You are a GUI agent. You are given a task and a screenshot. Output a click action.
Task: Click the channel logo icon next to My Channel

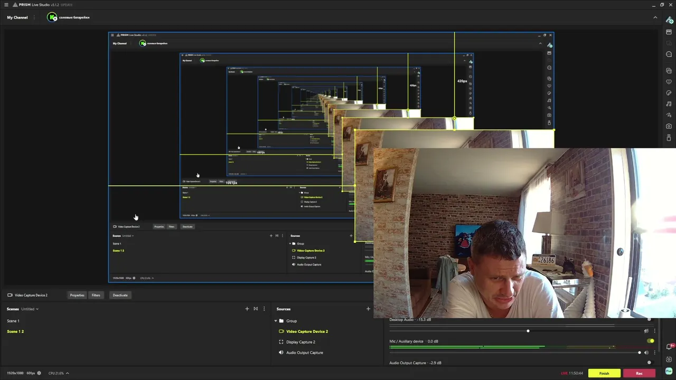(52, 17)
